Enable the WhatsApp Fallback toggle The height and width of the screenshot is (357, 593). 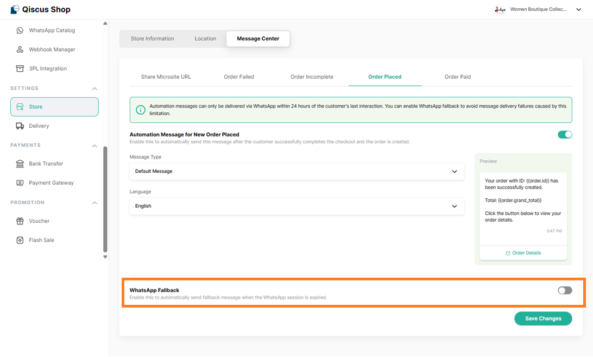click(565, 290)
